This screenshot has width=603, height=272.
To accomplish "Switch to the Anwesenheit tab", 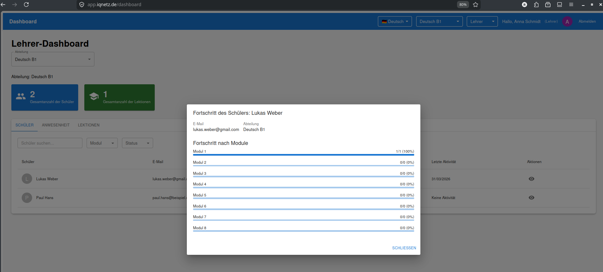I will tap(56, 125).
